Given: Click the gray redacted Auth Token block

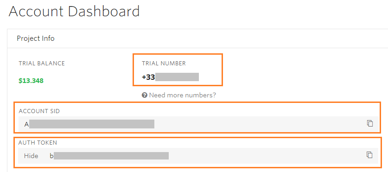Looking at the screenshot, I should click(111, 156).
